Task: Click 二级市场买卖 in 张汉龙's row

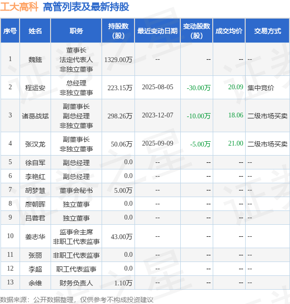Action: 268,144
